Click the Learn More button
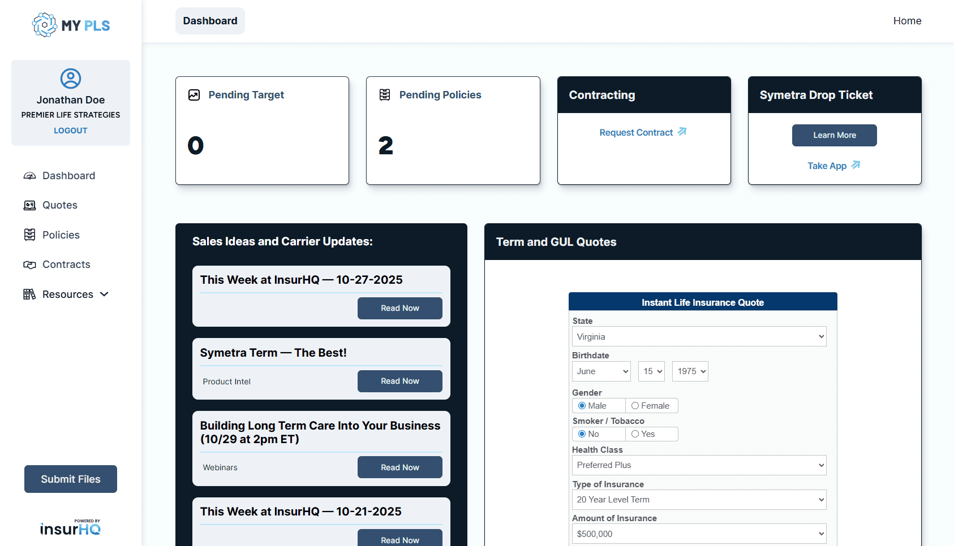 [835, 135]
